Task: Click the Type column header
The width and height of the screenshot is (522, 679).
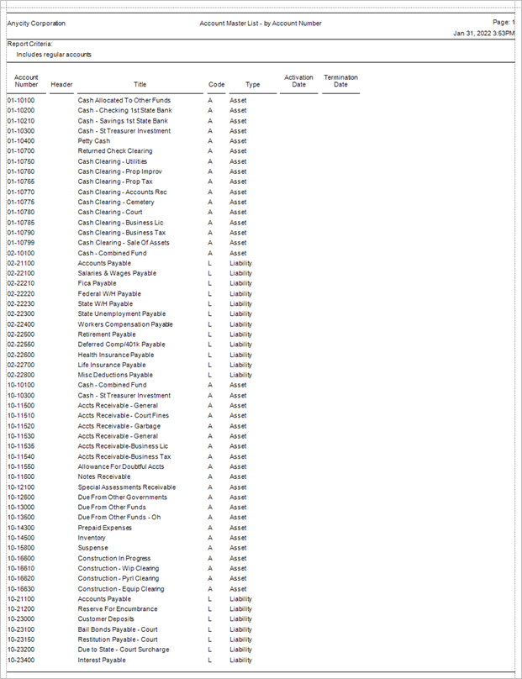Action: point(252,84)
